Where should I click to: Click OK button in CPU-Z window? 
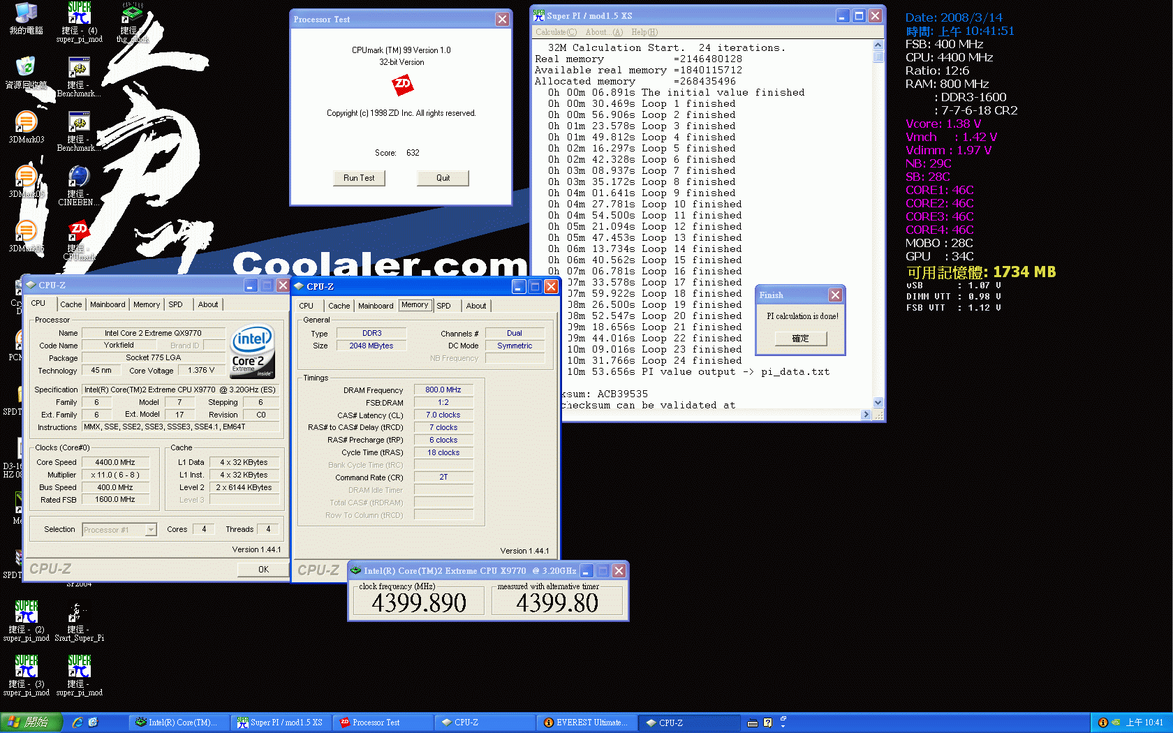pyautogui.click(x=263, y=570)
